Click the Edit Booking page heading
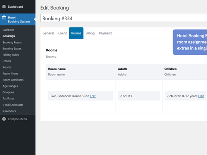The height and width of the screenshot is (155, 207). (x=55, y=8)
